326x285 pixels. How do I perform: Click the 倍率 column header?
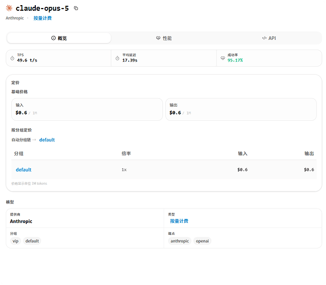tap(126, 154)
